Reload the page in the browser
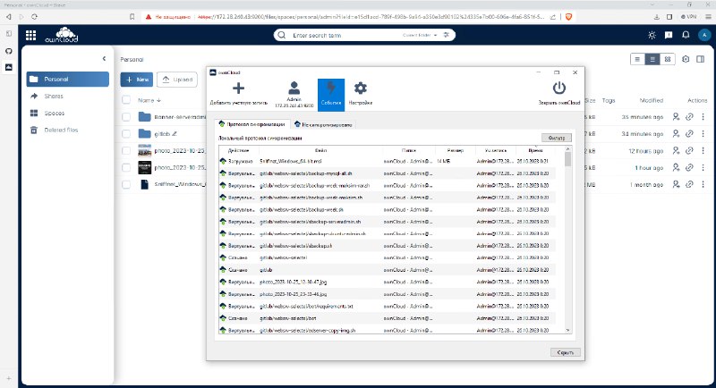Screen dimensions: 716x388 pyautogui.click(x=34, y=17)
